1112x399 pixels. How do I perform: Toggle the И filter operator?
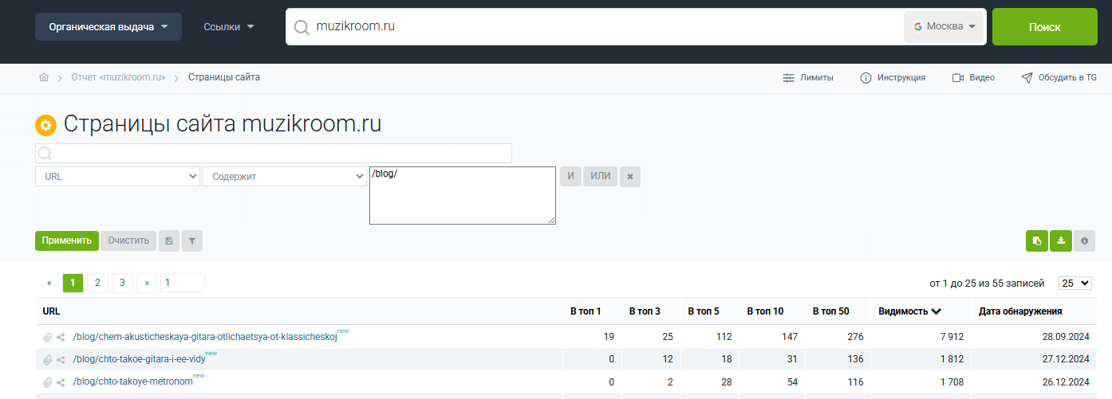[570, 176]
